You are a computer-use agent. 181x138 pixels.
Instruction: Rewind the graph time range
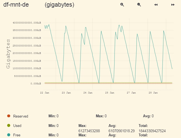point(156,5)
